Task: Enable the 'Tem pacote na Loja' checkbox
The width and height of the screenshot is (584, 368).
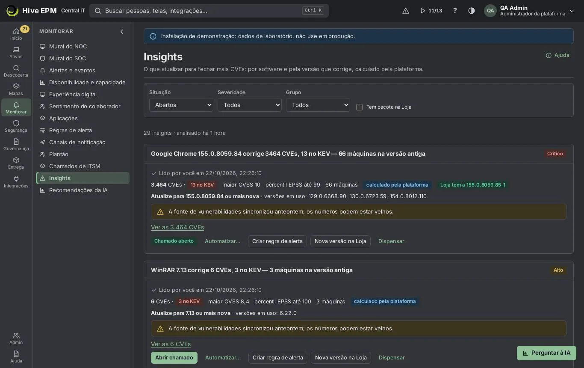Action: [x=359, y=107]
